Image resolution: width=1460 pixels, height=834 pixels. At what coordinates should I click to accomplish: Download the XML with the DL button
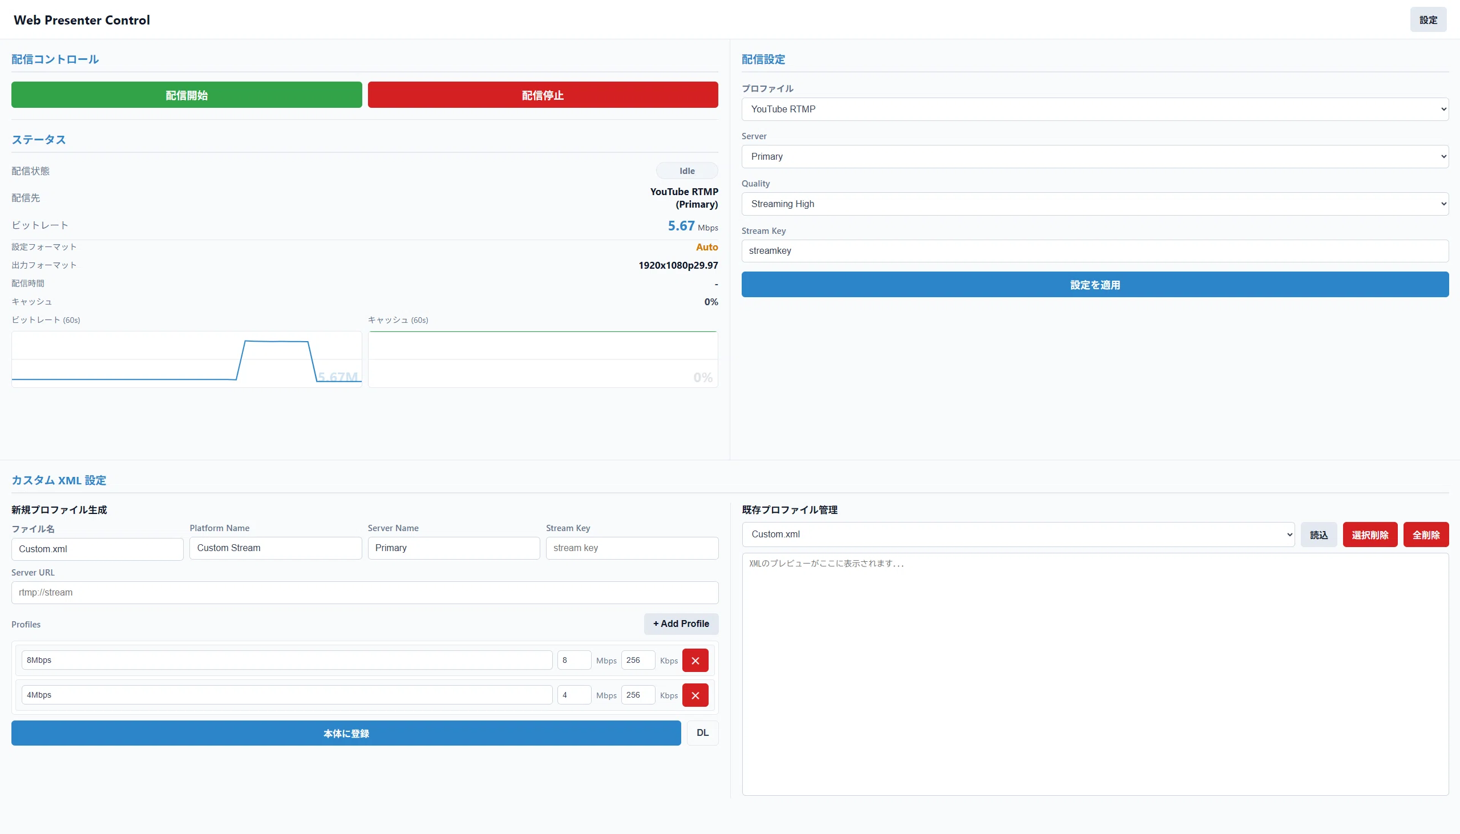pos(702,733)
